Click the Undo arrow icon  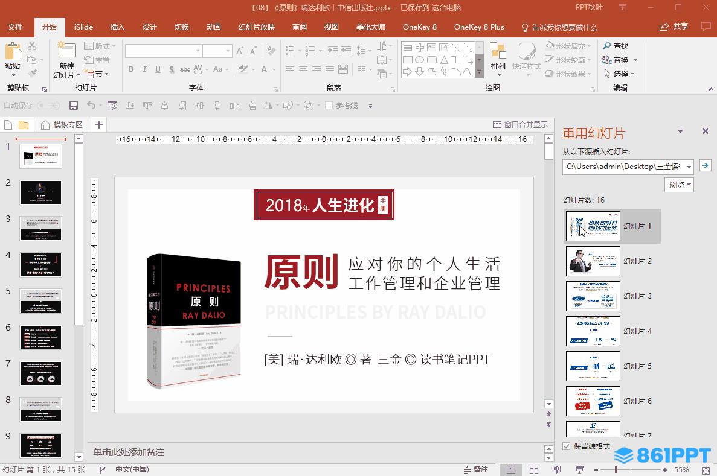click(x=91, y=106)
